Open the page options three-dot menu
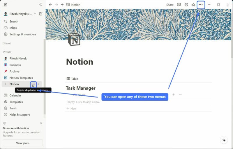 201,5
